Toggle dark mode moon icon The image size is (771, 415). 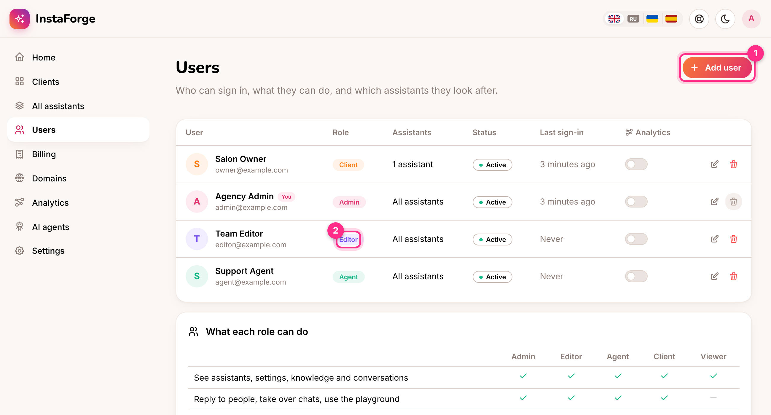click(725, 19)
